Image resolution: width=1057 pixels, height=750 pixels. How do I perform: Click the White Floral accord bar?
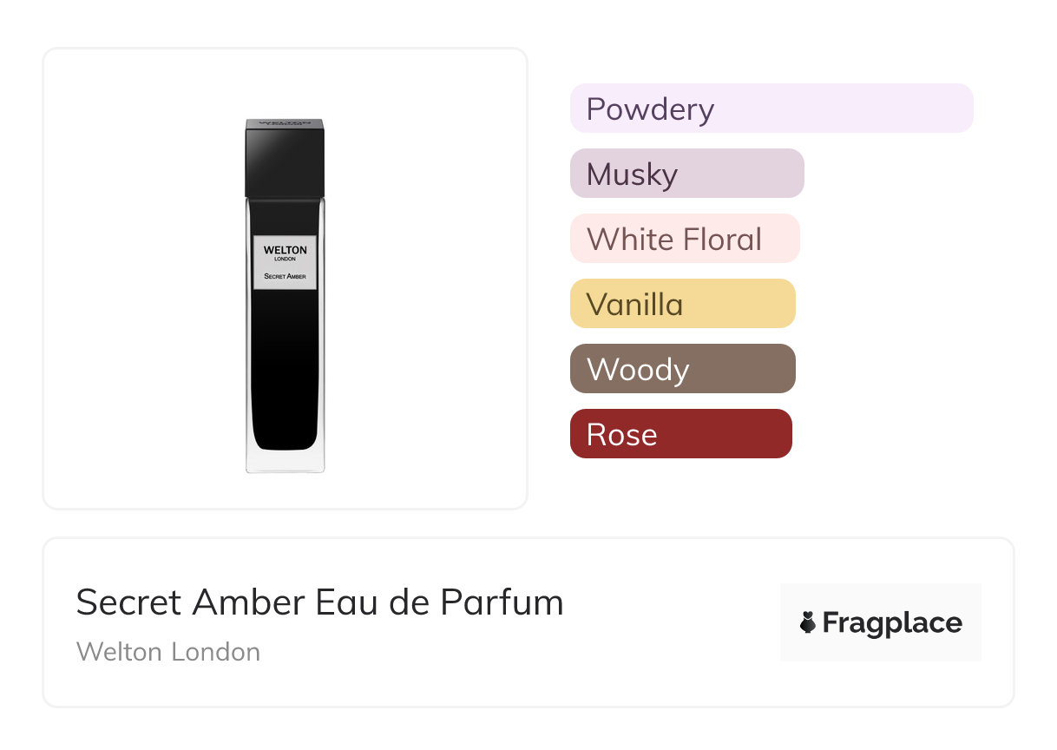pos(684,239)
